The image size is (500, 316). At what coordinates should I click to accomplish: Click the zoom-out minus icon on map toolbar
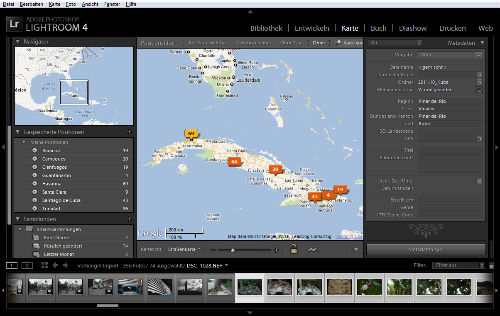coord(213,250)
